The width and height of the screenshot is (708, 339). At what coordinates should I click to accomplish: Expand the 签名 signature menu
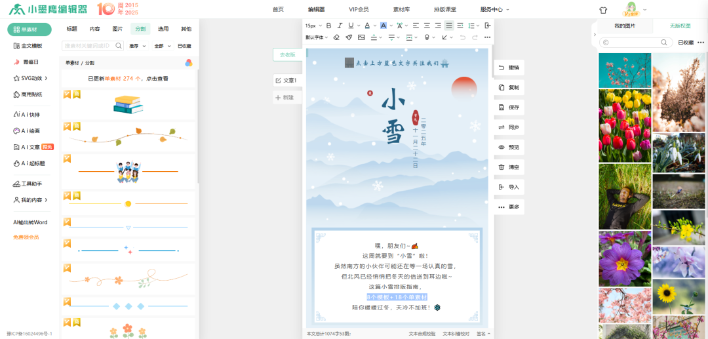pos(482,334)
